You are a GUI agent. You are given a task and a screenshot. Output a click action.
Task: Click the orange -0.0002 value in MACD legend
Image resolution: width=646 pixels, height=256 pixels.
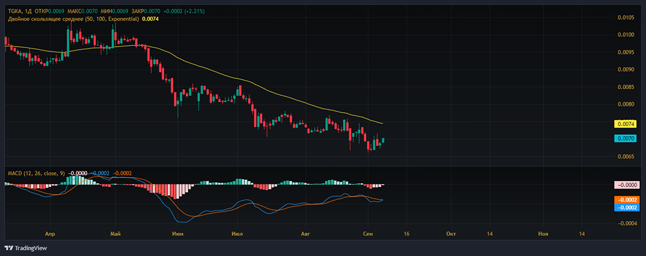122,173
